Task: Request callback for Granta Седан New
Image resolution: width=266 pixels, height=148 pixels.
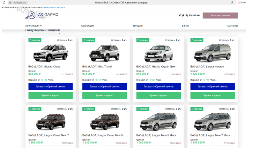Action: [x=158, y=87]
